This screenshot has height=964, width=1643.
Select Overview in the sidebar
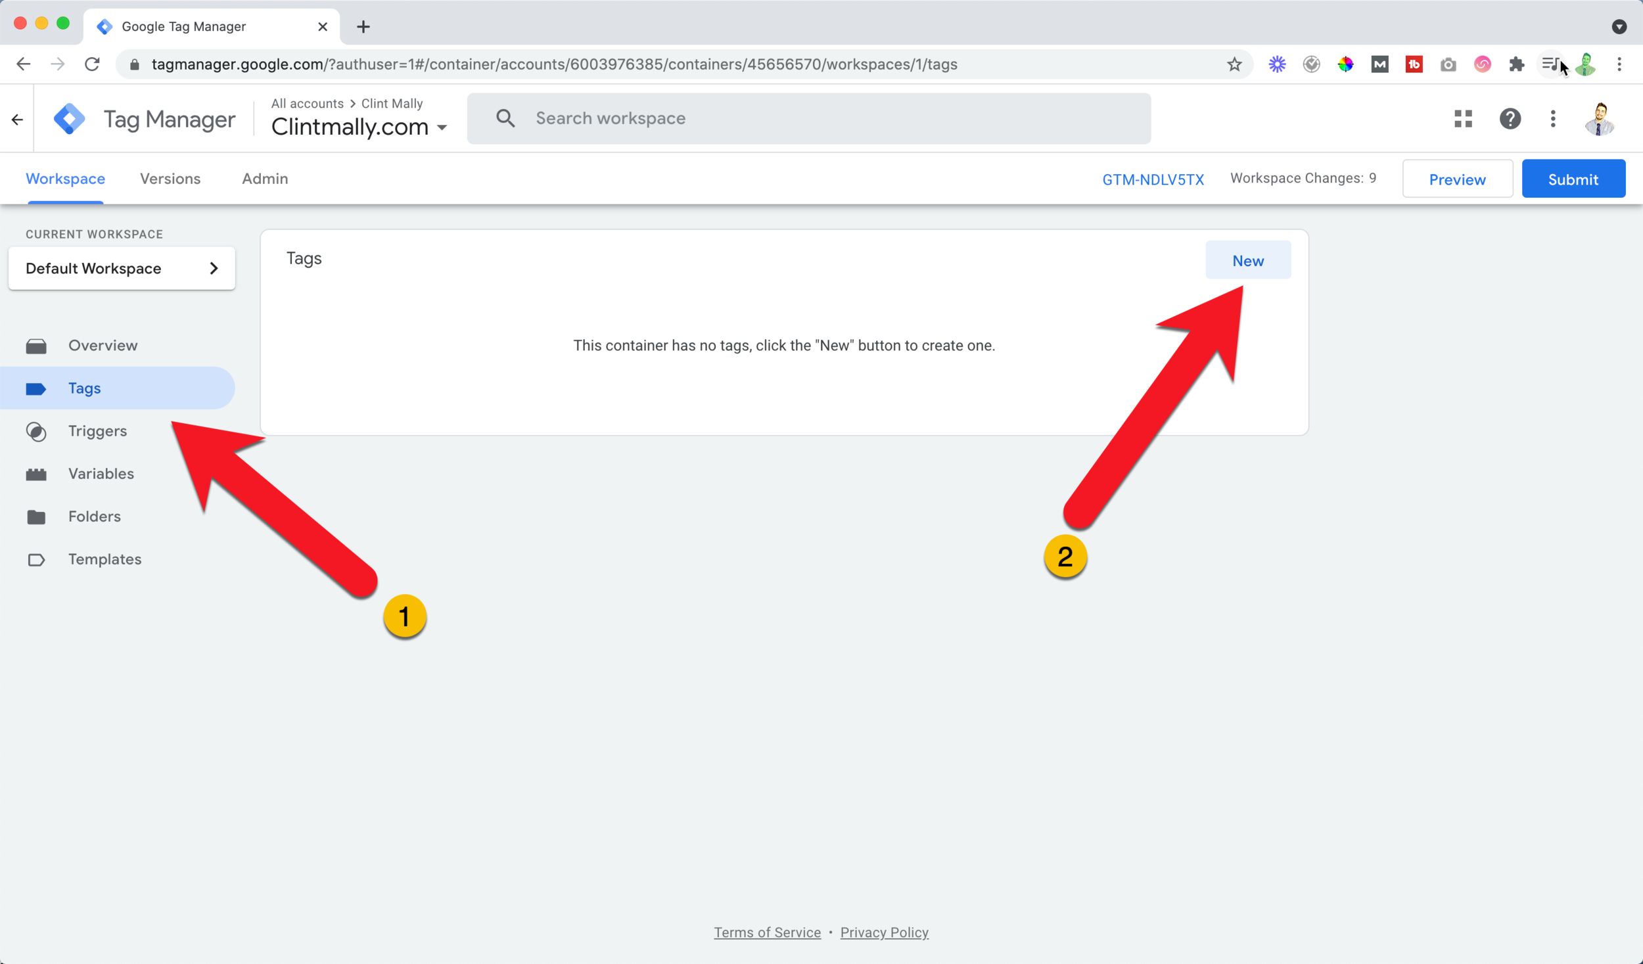tap(117, 346)
